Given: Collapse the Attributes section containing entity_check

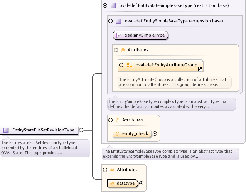Looking at the screenshot, I should click(x=110, y=120).
